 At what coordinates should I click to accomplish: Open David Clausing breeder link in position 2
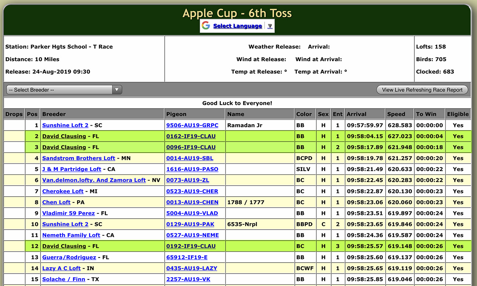pyautogui.click(x=64, y=136)
